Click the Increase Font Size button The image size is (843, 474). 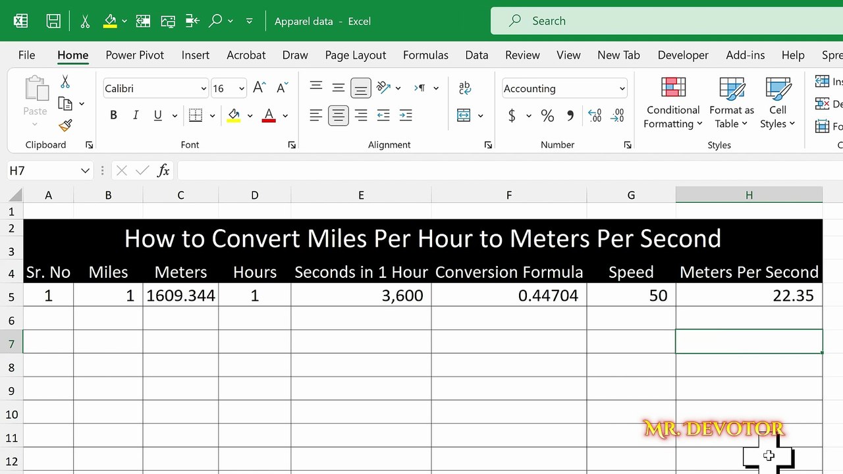[x=259, y=88]
